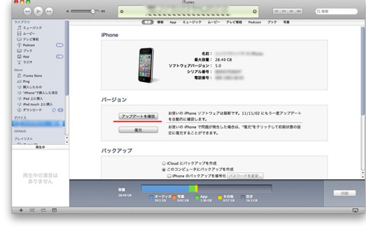This screenshot has width=366, height=229.
Task: Open the iPad 上に購入 list
Action: point(33,98)
